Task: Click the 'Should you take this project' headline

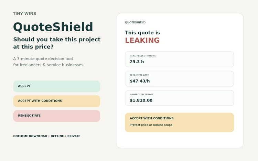Action: [x=57, y=43]
